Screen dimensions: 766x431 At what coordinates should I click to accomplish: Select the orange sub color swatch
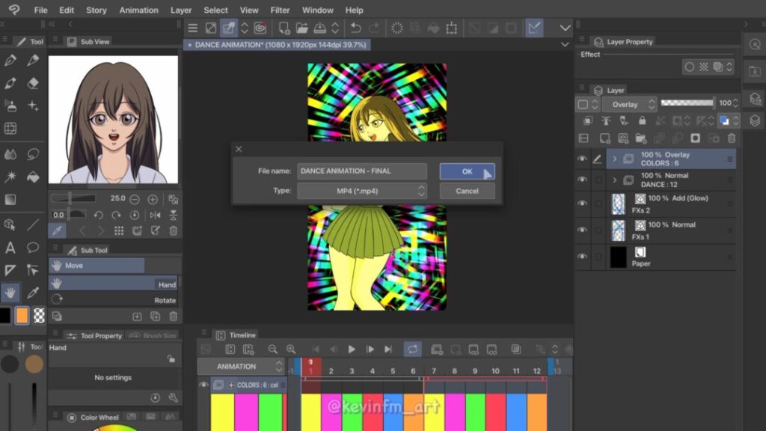tap(22, 316)
